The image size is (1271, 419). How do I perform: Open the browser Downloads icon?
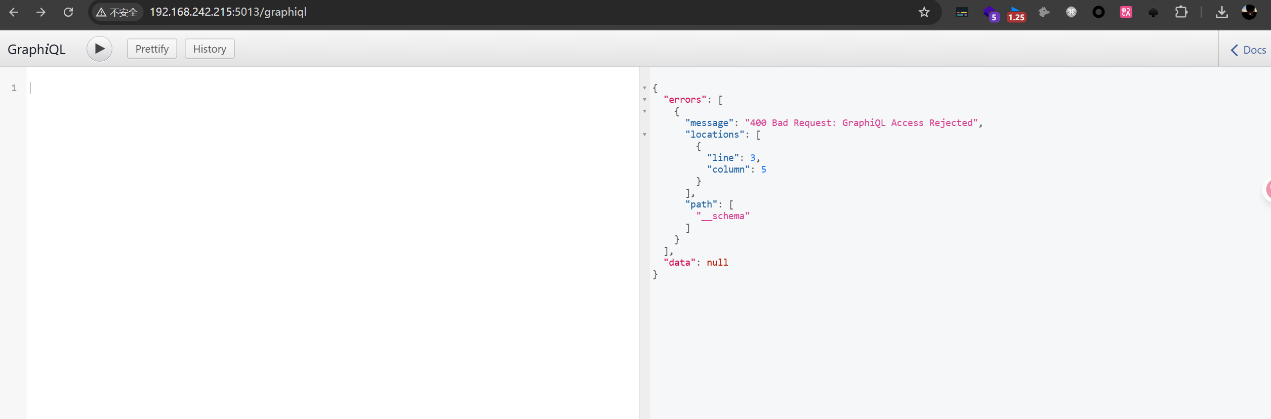(1221, 12)
